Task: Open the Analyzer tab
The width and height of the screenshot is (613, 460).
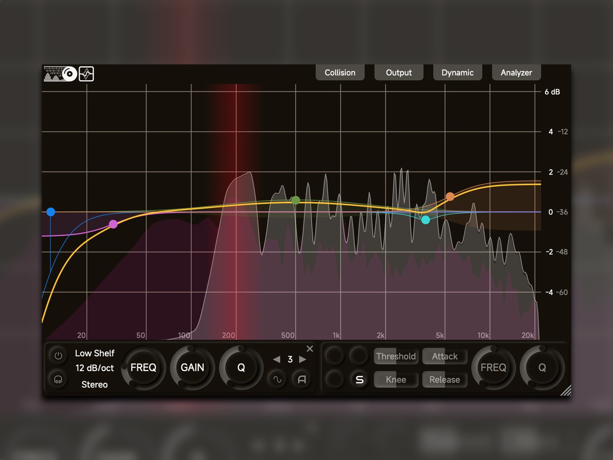Action: tap(516, 72)
